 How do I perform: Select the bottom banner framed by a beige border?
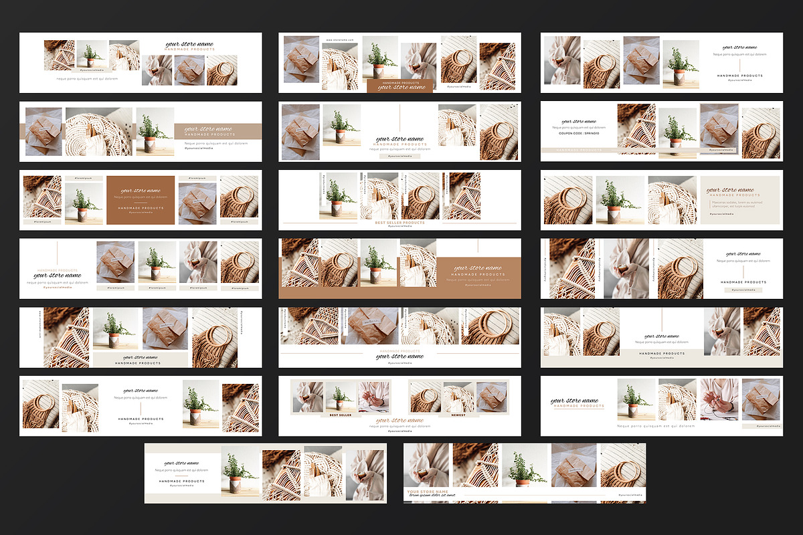click(266, 473)
